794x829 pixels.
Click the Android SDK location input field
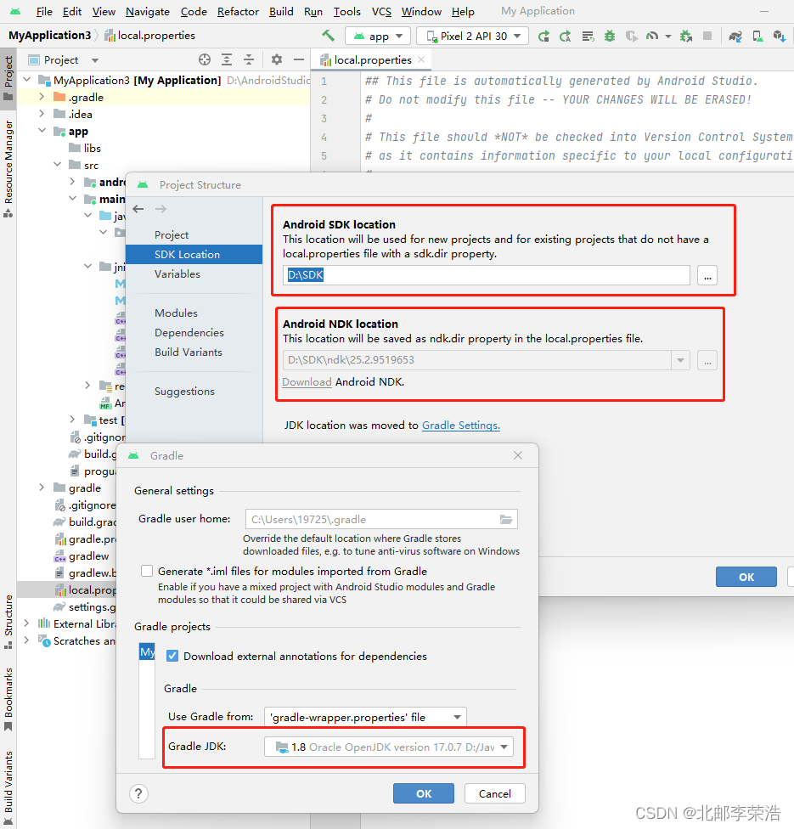click(x=484, y=274)
